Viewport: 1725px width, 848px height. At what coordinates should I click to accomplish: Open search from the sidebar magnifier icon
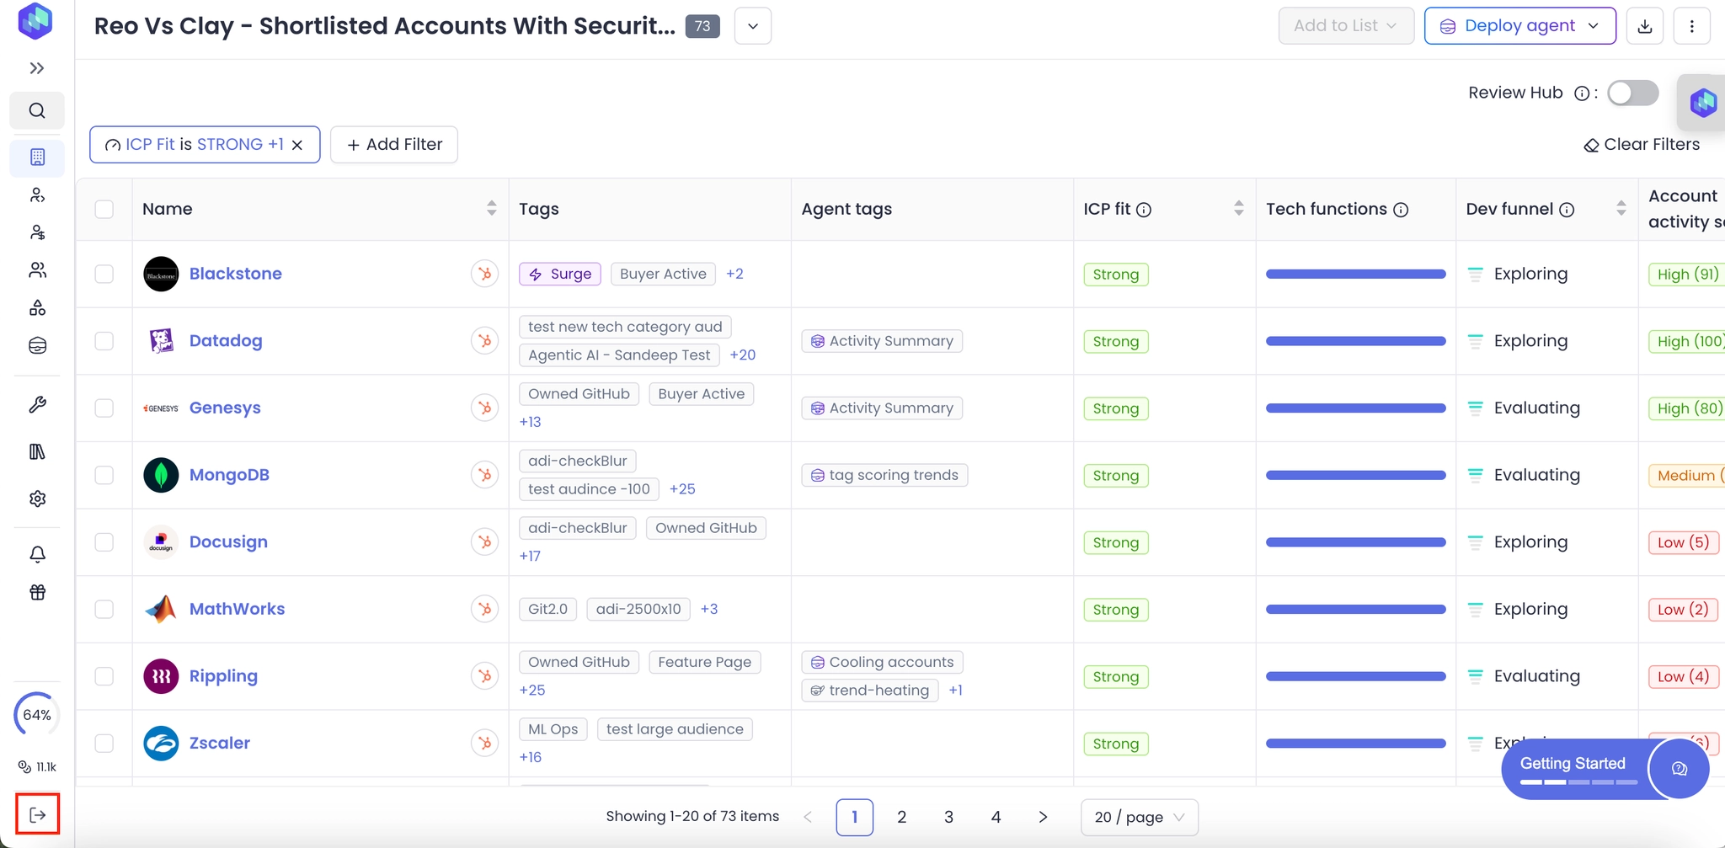click(37, 110)
